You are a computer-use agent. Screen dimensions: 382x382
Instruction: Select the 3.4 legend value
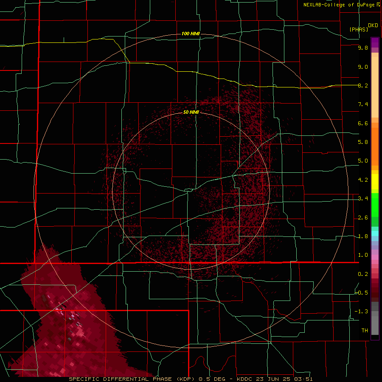(363, 199)
